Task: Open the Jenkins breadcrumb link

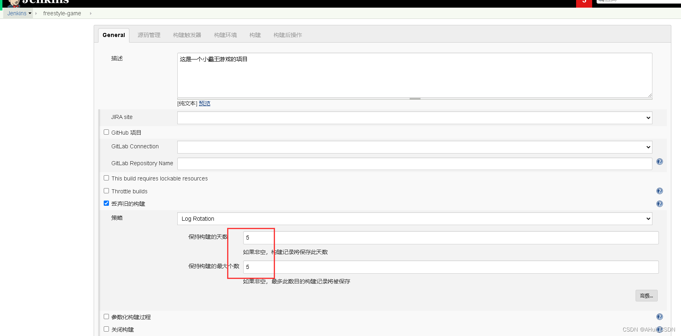Action: (x=17, y=13)
